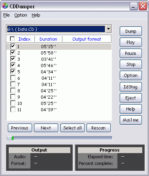Screen dimensions: 149x176
Task: Click the Help button on the right
Action: pos(131,109)
